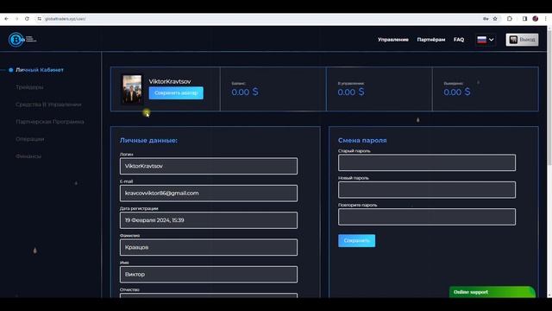Image resolution: width=552 pixels, height=311 pixels.
Task: Open the Управление menu item
Action: [x=393, y=40]
